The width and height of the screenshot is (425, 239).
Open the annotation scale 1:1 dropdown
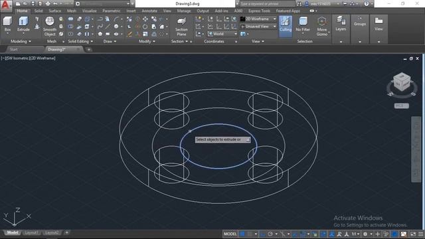pos(355,234)
